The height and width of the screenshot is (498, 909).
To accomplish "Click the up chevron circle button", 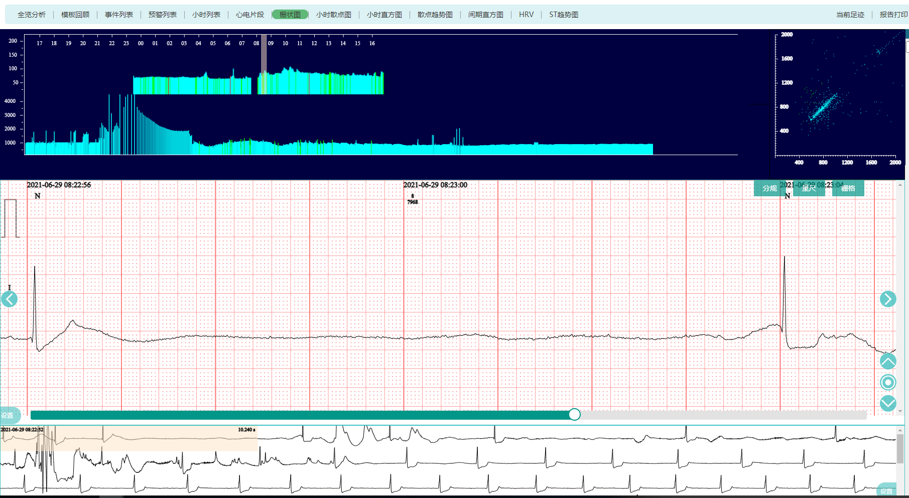I will [x=887, y=361].
